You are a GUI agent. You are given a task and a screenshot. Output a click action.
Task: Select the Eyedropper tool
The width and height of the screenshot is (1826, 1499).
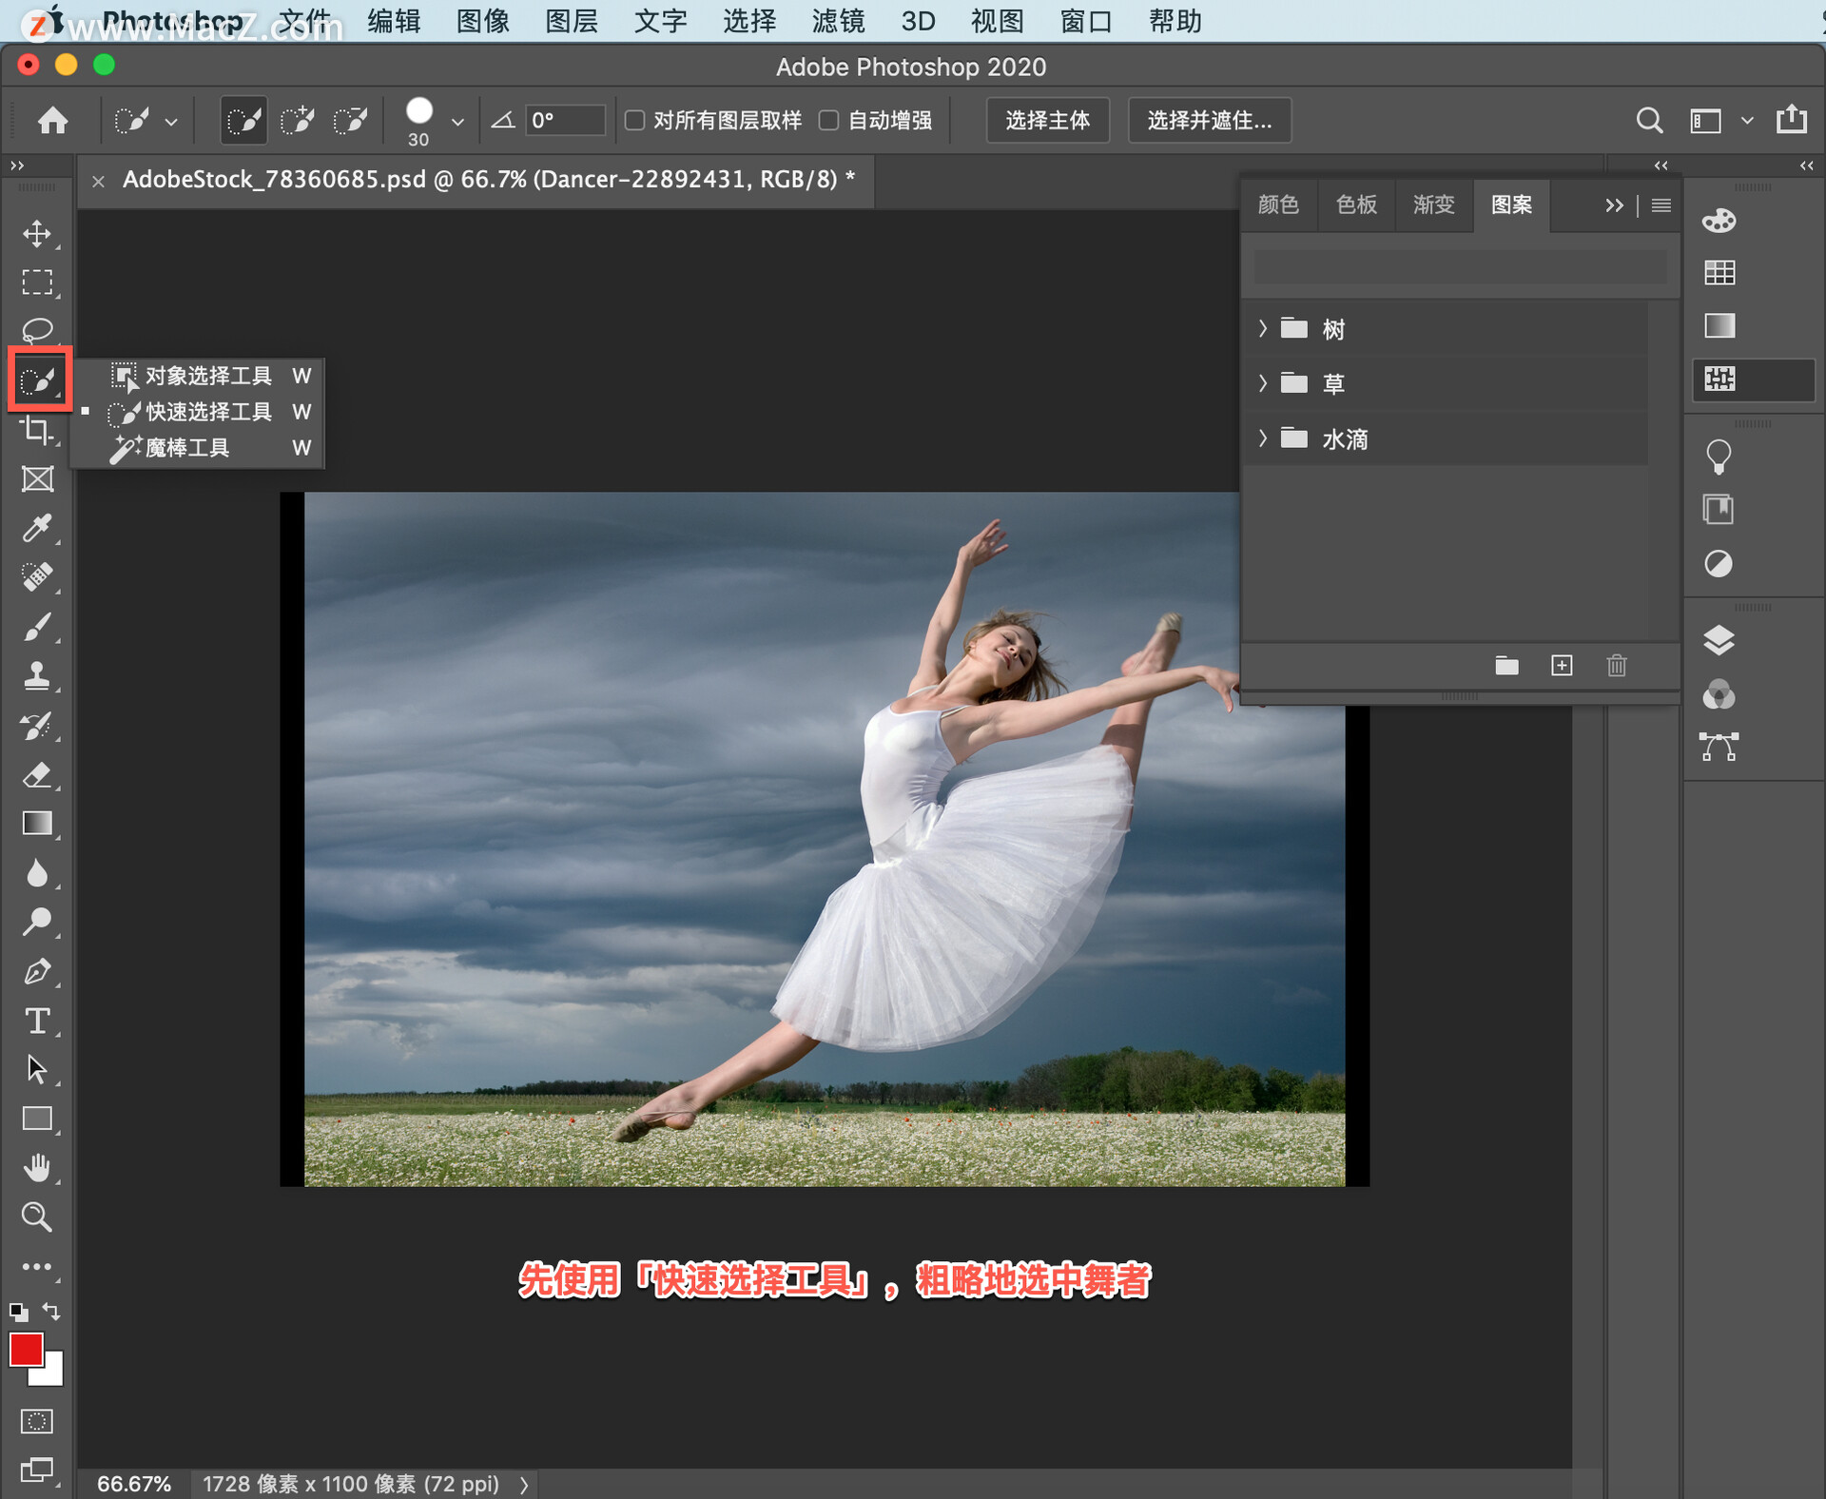point(37,528)
